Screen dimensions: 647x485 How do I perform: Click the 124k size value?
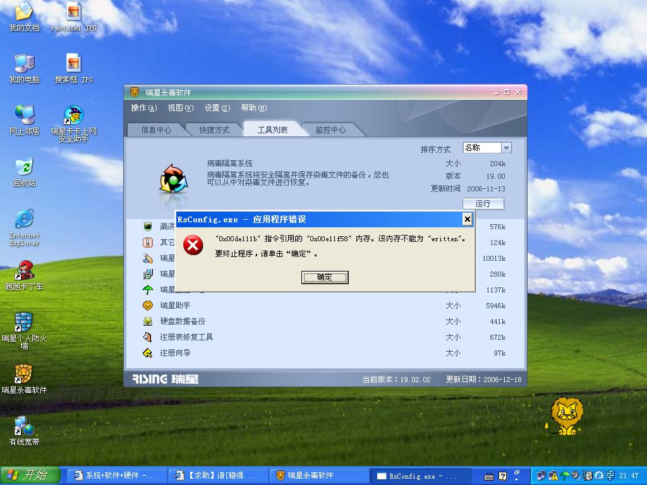(498, 242)
